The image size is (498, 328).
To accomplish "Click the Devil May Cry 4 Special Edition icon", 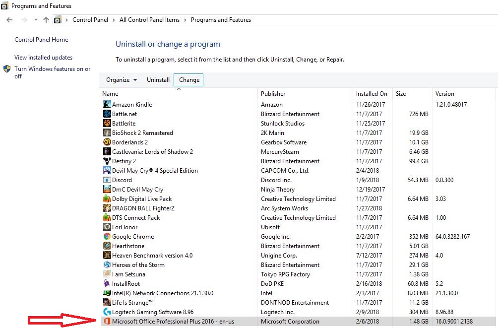I will pos(107,170).
